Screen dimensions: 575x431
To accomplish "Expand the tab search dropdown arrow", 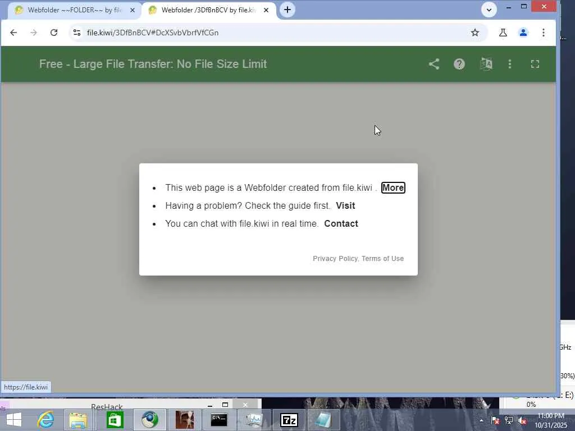I will coord(489,10).
